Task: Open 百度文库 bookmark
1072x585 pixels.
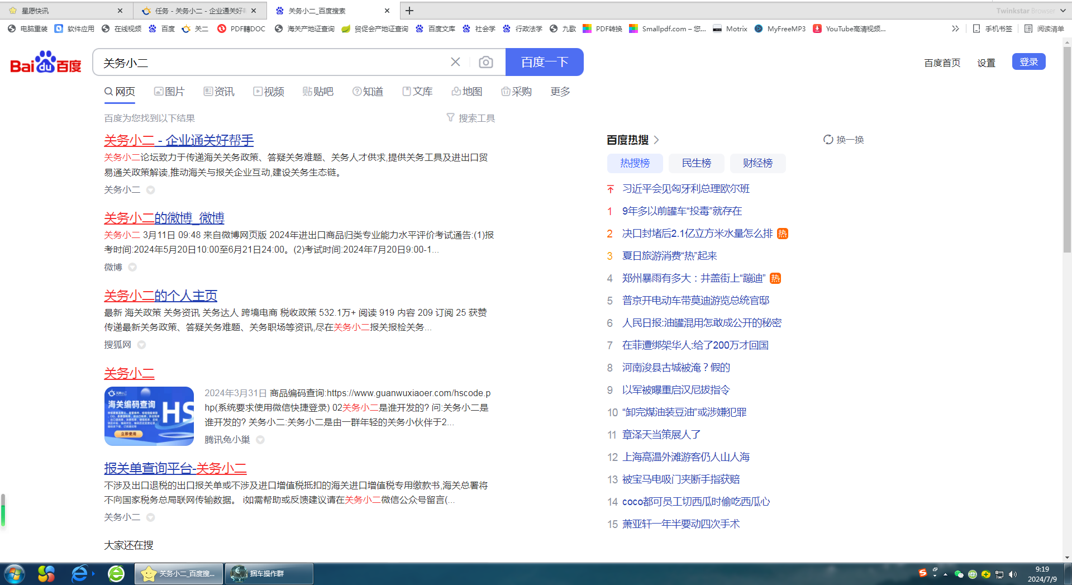Action: 435,28
